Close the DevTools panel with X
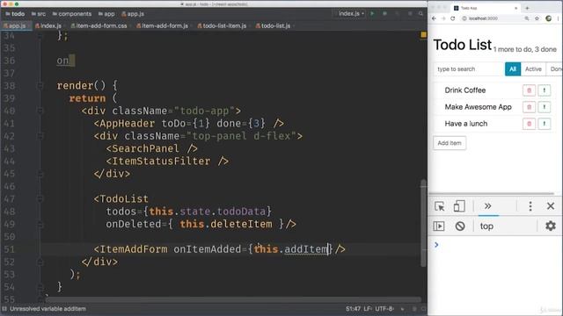 (x=551, y=206)
